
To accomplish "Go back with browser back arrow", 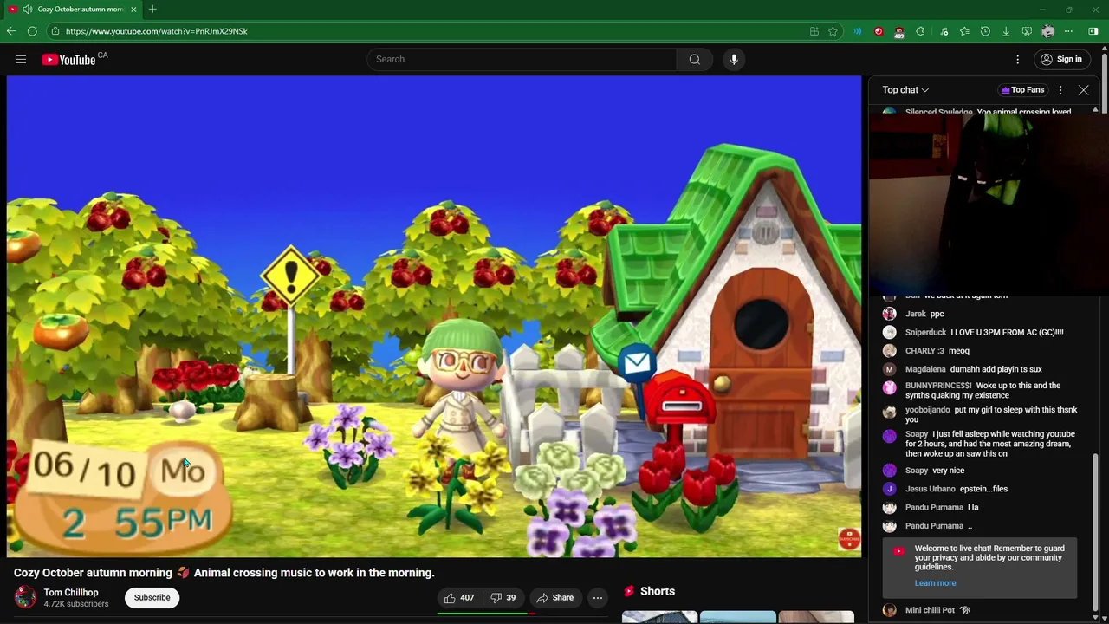I will [x=11, y=31].
